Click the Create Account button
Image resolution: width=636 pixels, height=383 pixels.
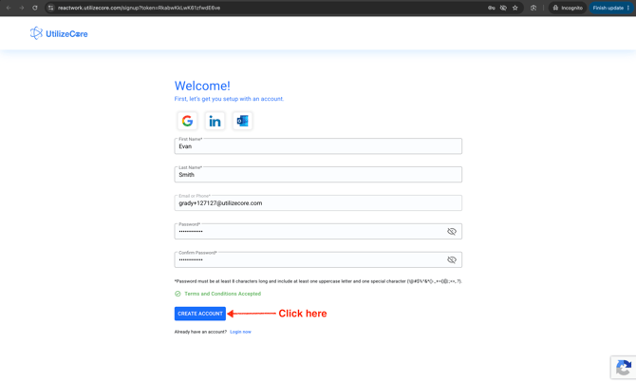pyautogui.click(x=200, y=314)
